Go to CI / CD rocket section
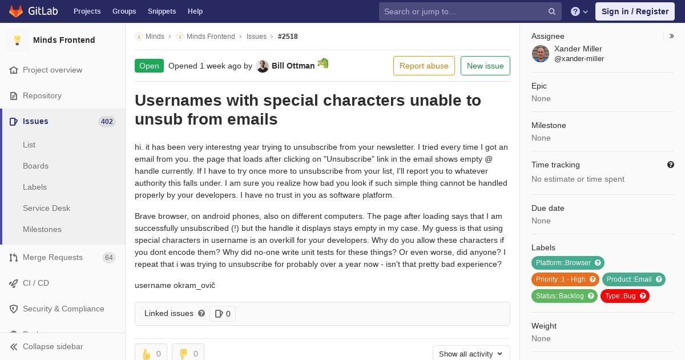 tap(36, 283)
